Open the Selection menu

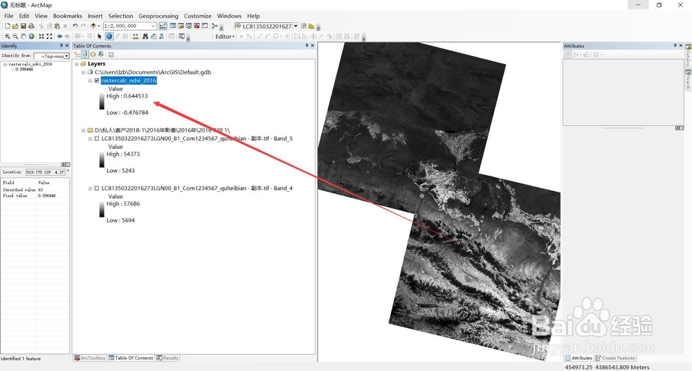point(120,16)
